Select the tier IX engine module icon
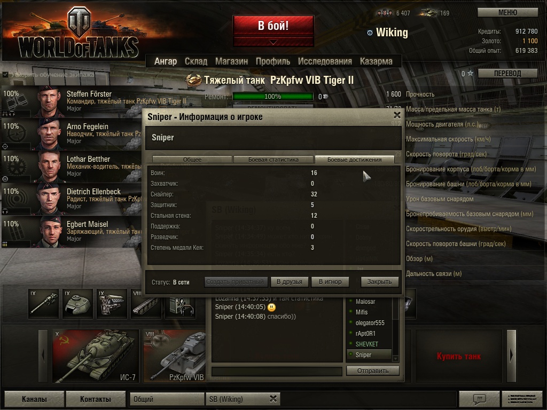The height and width of the screenshot is (410, 547). [x=112, y=303]
